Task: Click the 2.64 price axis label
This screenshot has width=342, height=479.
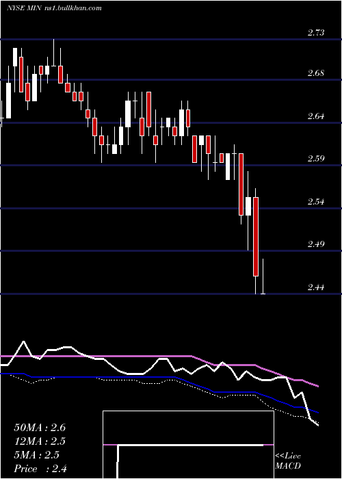Action: click(x=316, y=116)
